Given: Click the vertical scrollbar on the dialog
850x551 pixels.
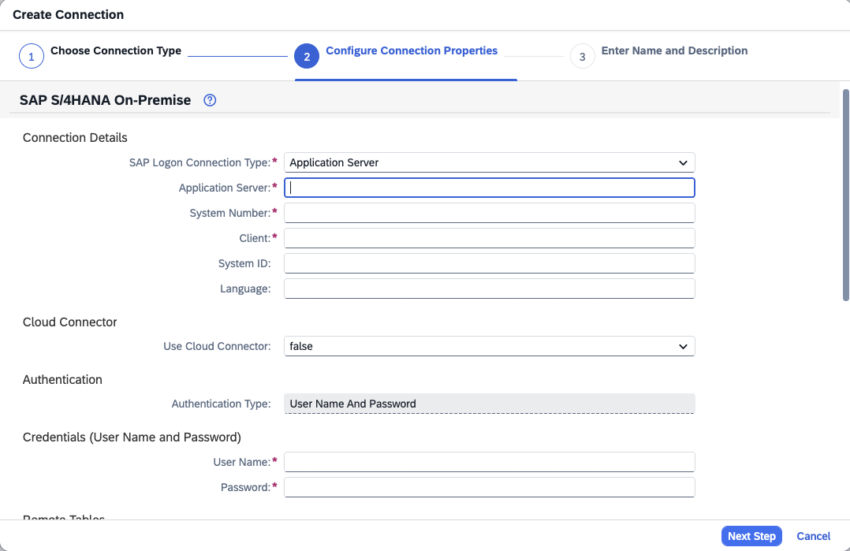Looking at the screenshot, I should (x=845, y=197).
